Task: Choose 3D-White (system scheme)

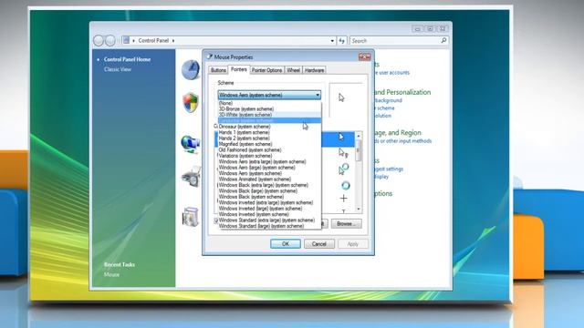Action: pyautogui.click(x=269, y=115)
